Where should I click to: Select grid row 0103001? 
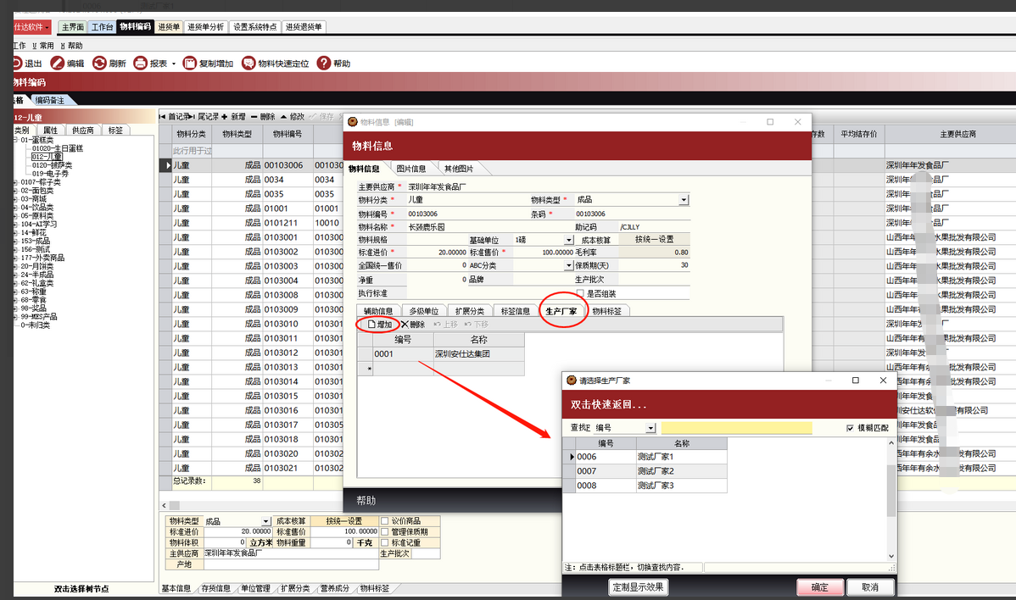tap(281, 237)
